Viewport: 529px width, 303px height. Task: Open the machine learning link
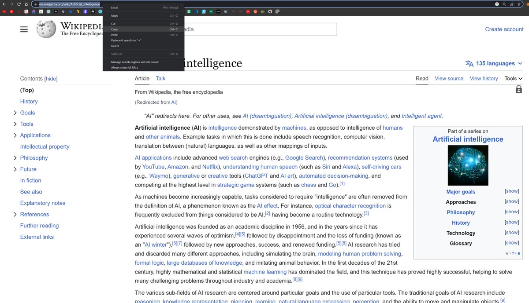[265, 272]
